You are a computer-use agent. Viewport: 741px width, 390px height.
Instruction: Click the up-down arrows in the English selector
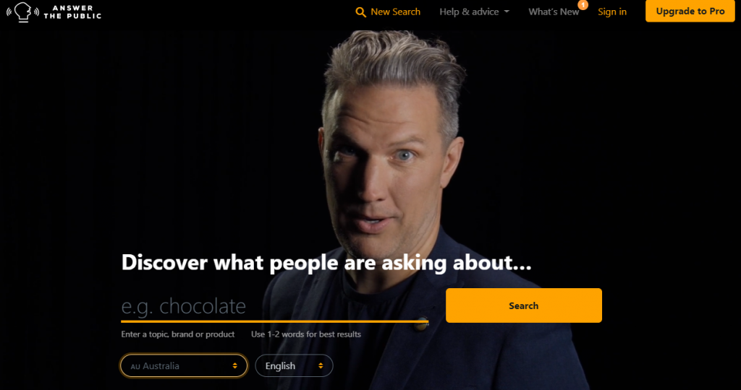321,366
